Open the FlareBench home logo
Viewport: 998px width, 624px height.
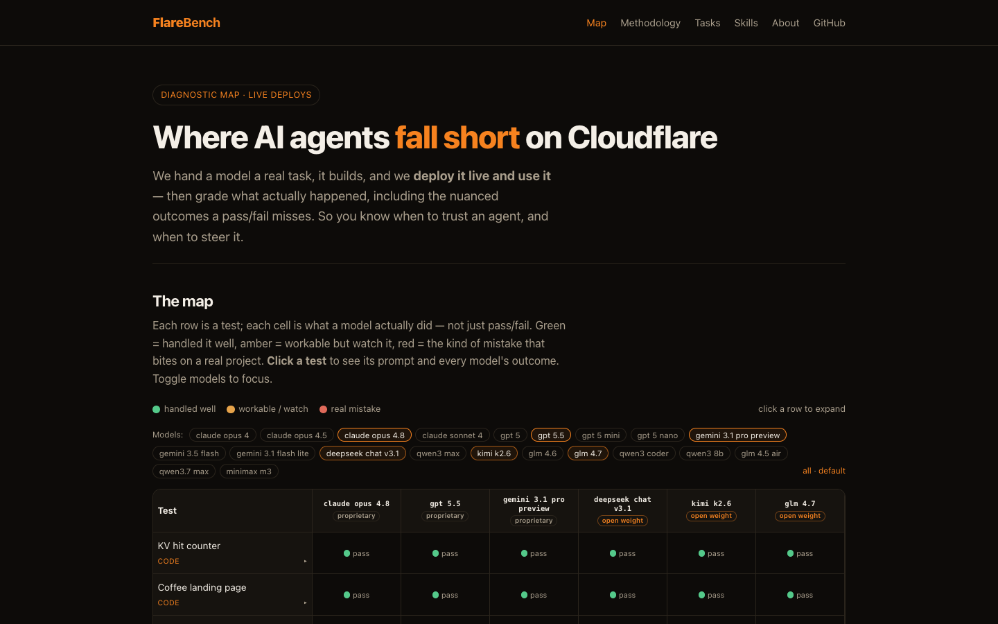click(x=186, y=23)
